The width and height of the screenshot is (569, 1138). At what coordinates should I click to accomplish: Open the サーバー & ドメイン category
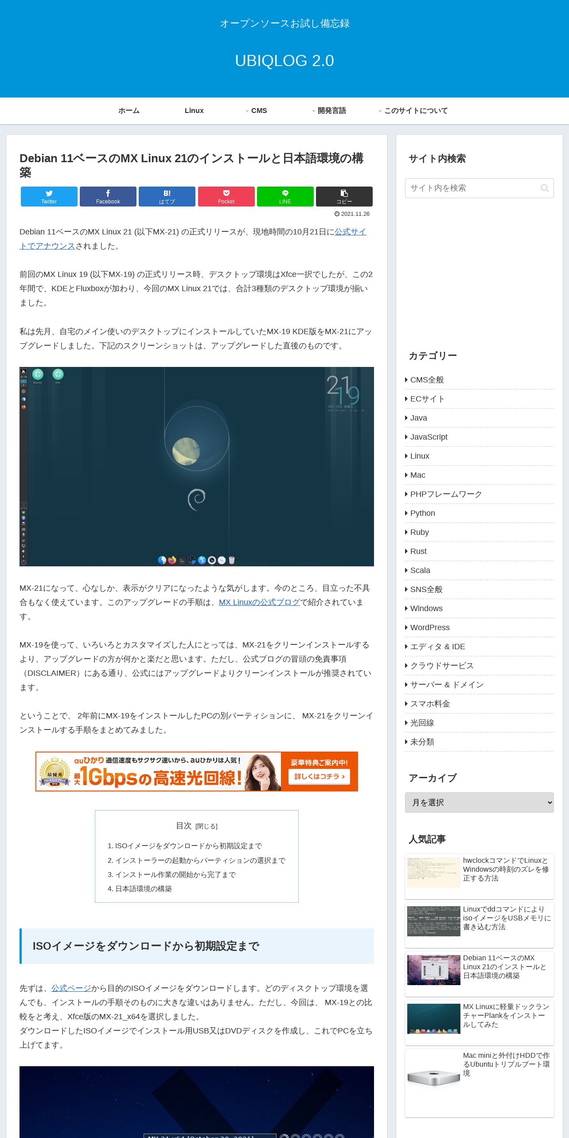click(x=479, y=685)
